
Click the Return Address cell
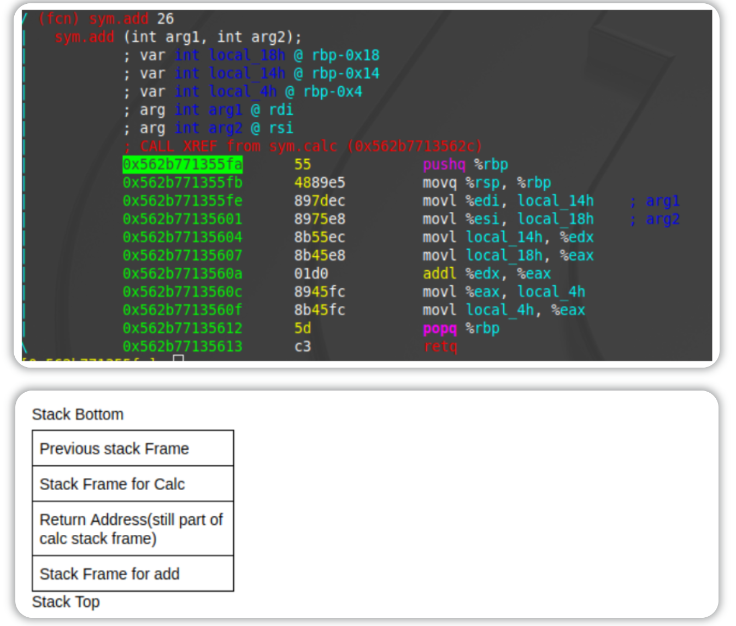point(133,529)
